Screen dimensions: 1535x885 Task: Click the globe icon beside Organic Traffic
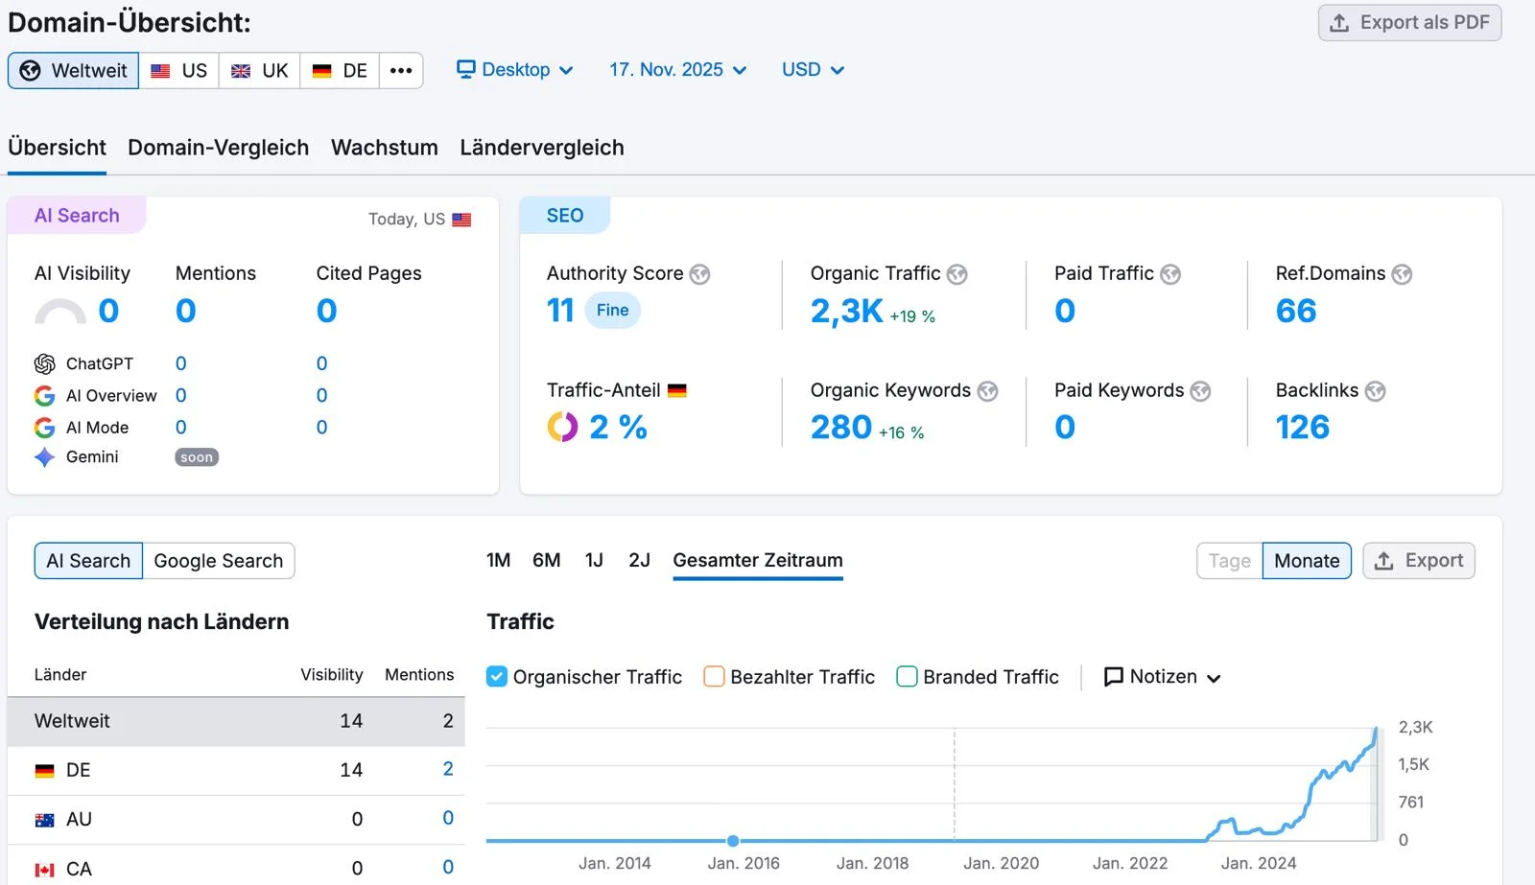tap(956, 275)
